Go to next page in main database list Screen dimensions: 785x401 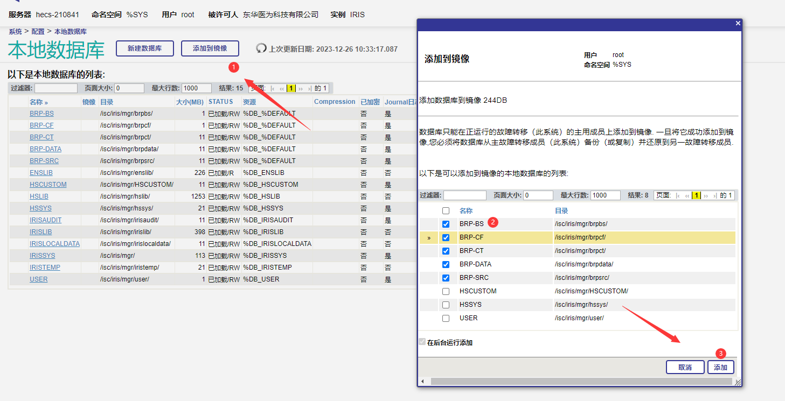click(301, 88)
